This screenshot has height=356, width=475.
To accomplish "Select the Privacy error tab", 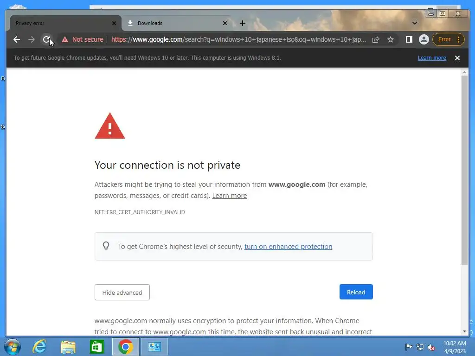I will [65, 23].
